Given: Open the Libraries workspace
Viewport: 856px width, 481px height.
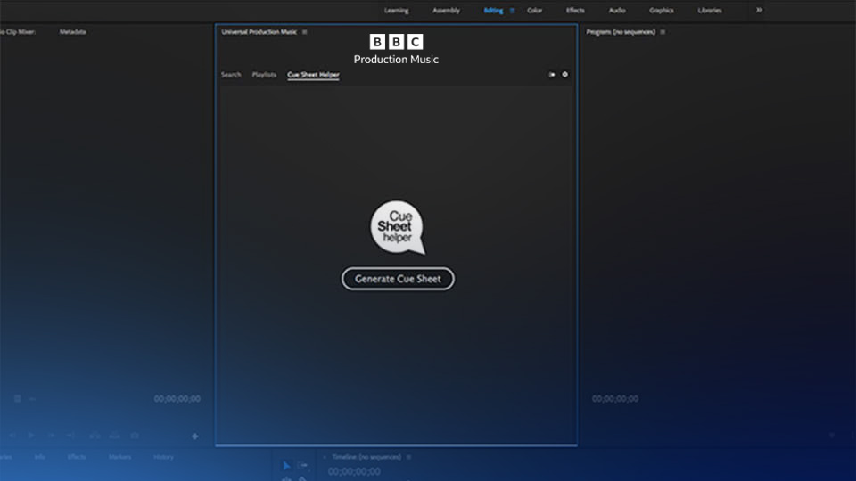Looking at the screenshot, I should 710,11.
